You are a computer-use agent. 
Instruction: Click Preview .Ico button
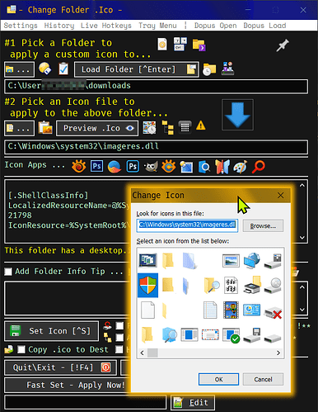click(x=97, y=128)
